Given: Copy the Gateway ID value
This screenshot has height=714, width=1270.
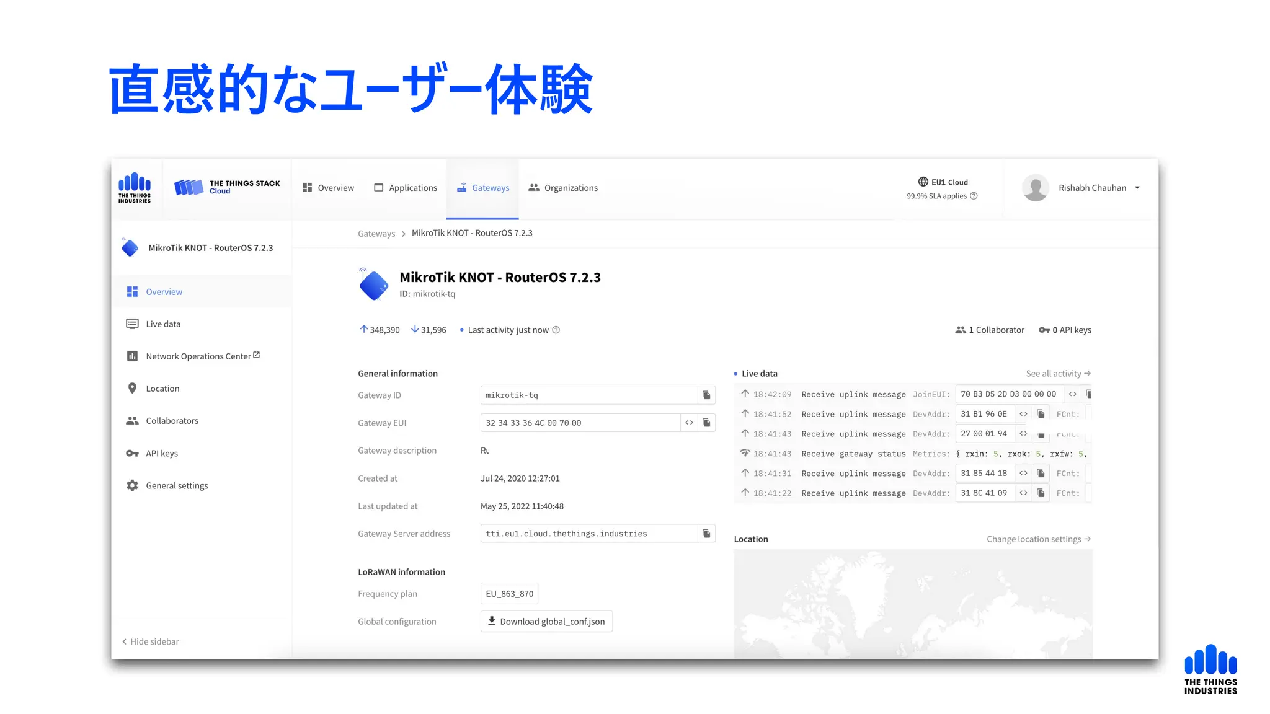Looking at the screenshot, I should click(706, 395).
